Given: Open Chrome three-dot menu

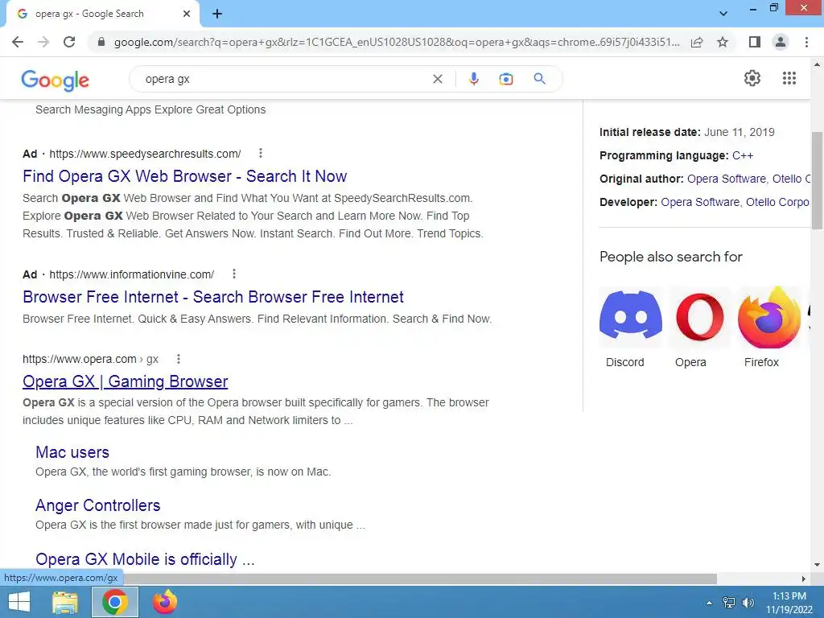Looking at the screenshot, I should coord(806,42).
